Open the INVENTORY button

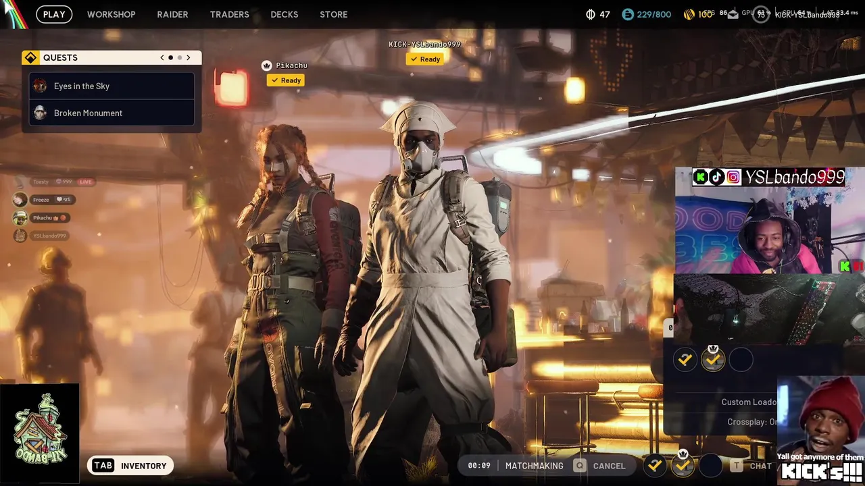coord(130,466)
